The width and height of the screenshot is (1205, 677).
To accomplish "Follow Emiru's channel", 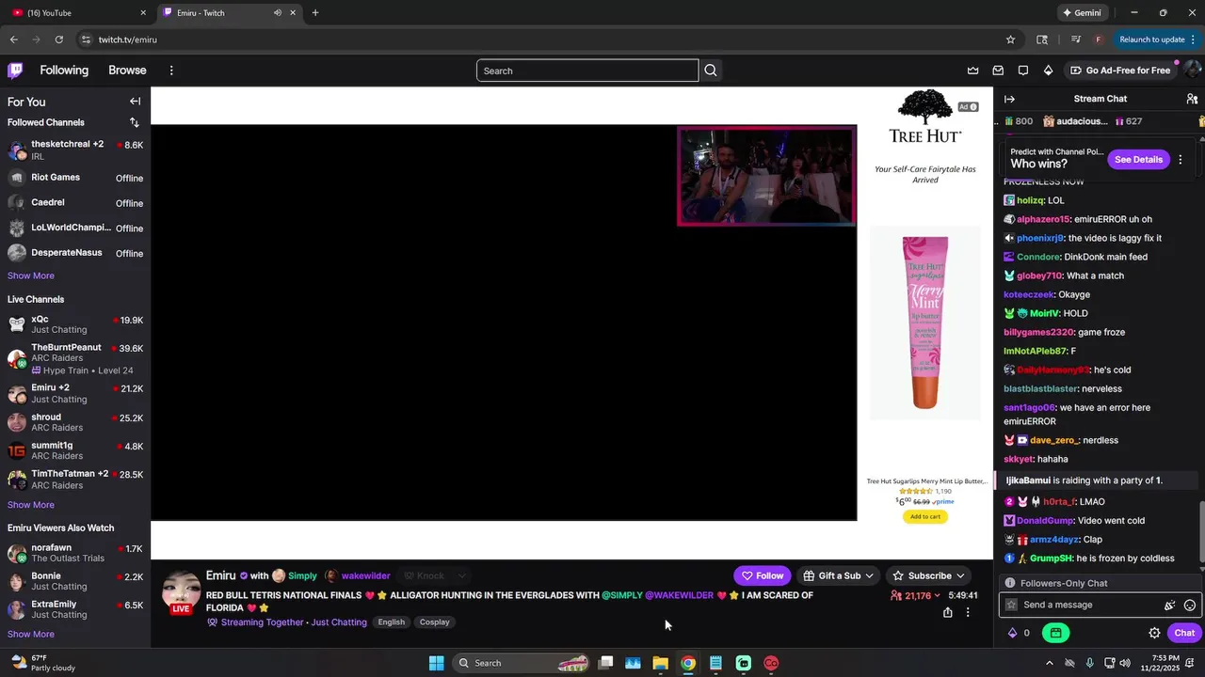I will 763,575.
